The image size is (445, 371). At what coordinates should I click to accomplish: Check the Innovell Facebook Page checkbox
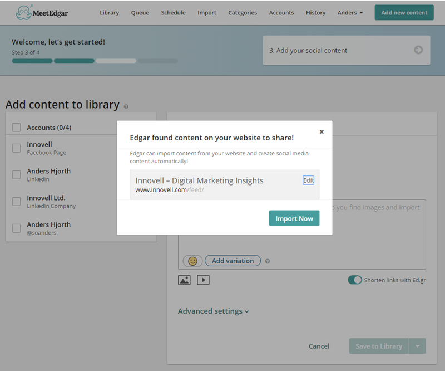coord(17,148)
